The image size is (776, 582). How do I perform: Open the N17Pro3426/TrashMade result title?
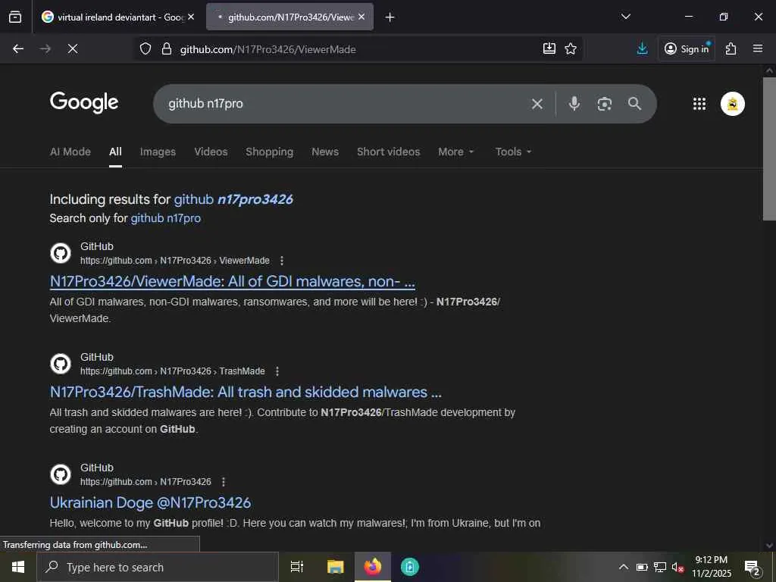click(x=246, y=392)
